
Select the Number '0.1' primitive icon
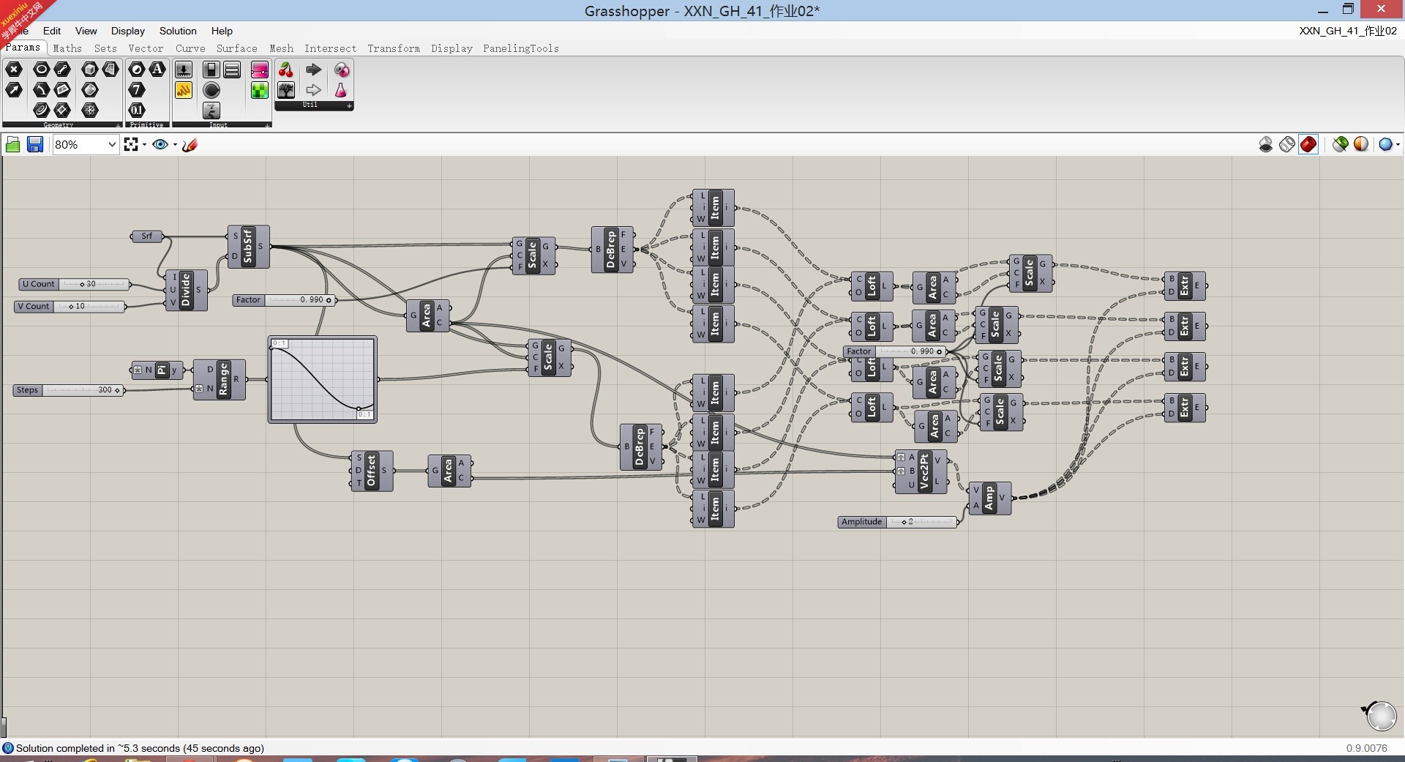pyautogui.click(x=137, y=110)
